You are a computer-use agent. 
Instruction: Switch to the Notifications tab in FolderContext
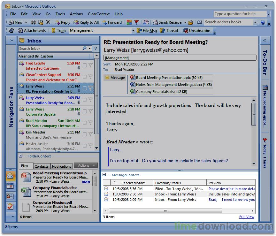pyautogui.click(x=62, y=166)
